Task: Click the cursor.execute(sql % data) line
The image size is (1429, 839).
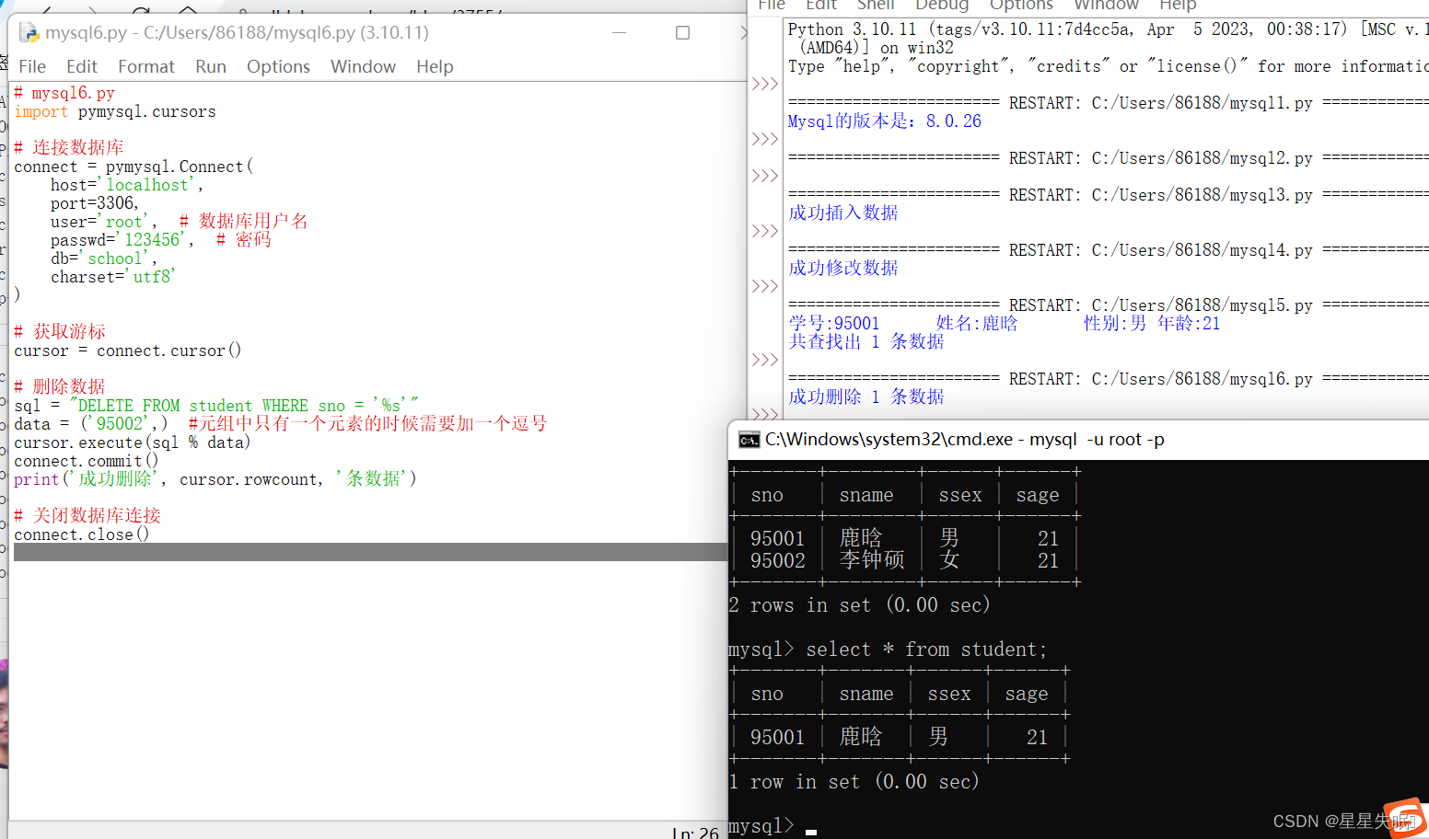Action: click(x=133, y=442)
